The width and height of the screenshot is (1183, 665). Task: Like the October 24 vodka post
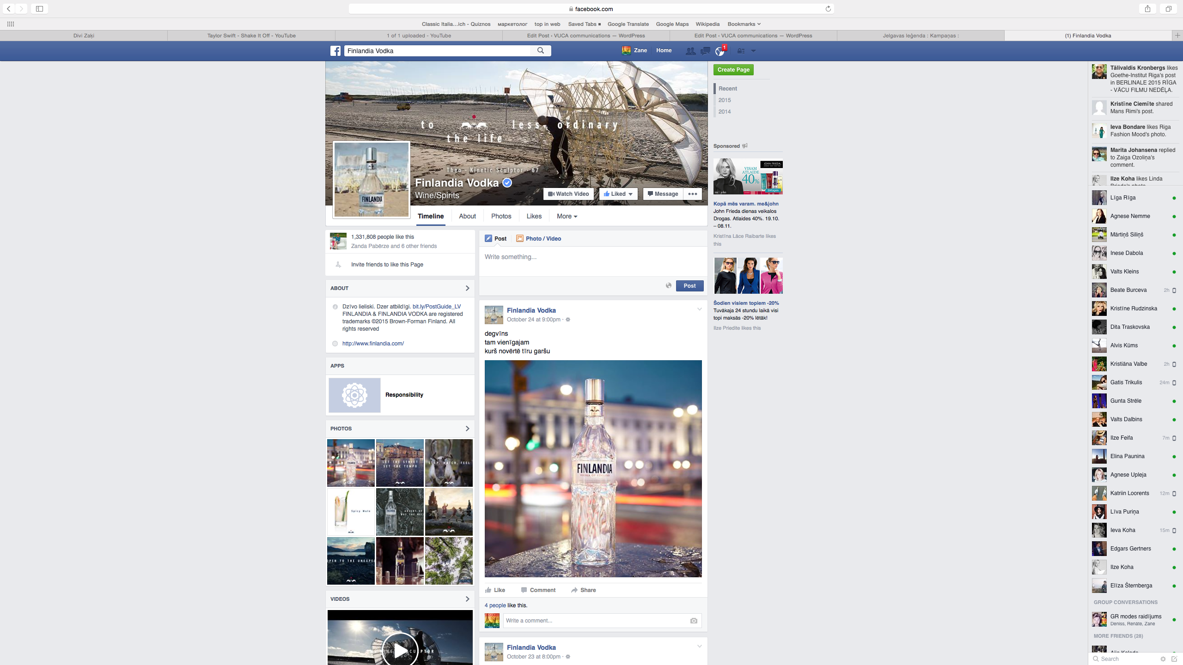[x=495, y=590]
